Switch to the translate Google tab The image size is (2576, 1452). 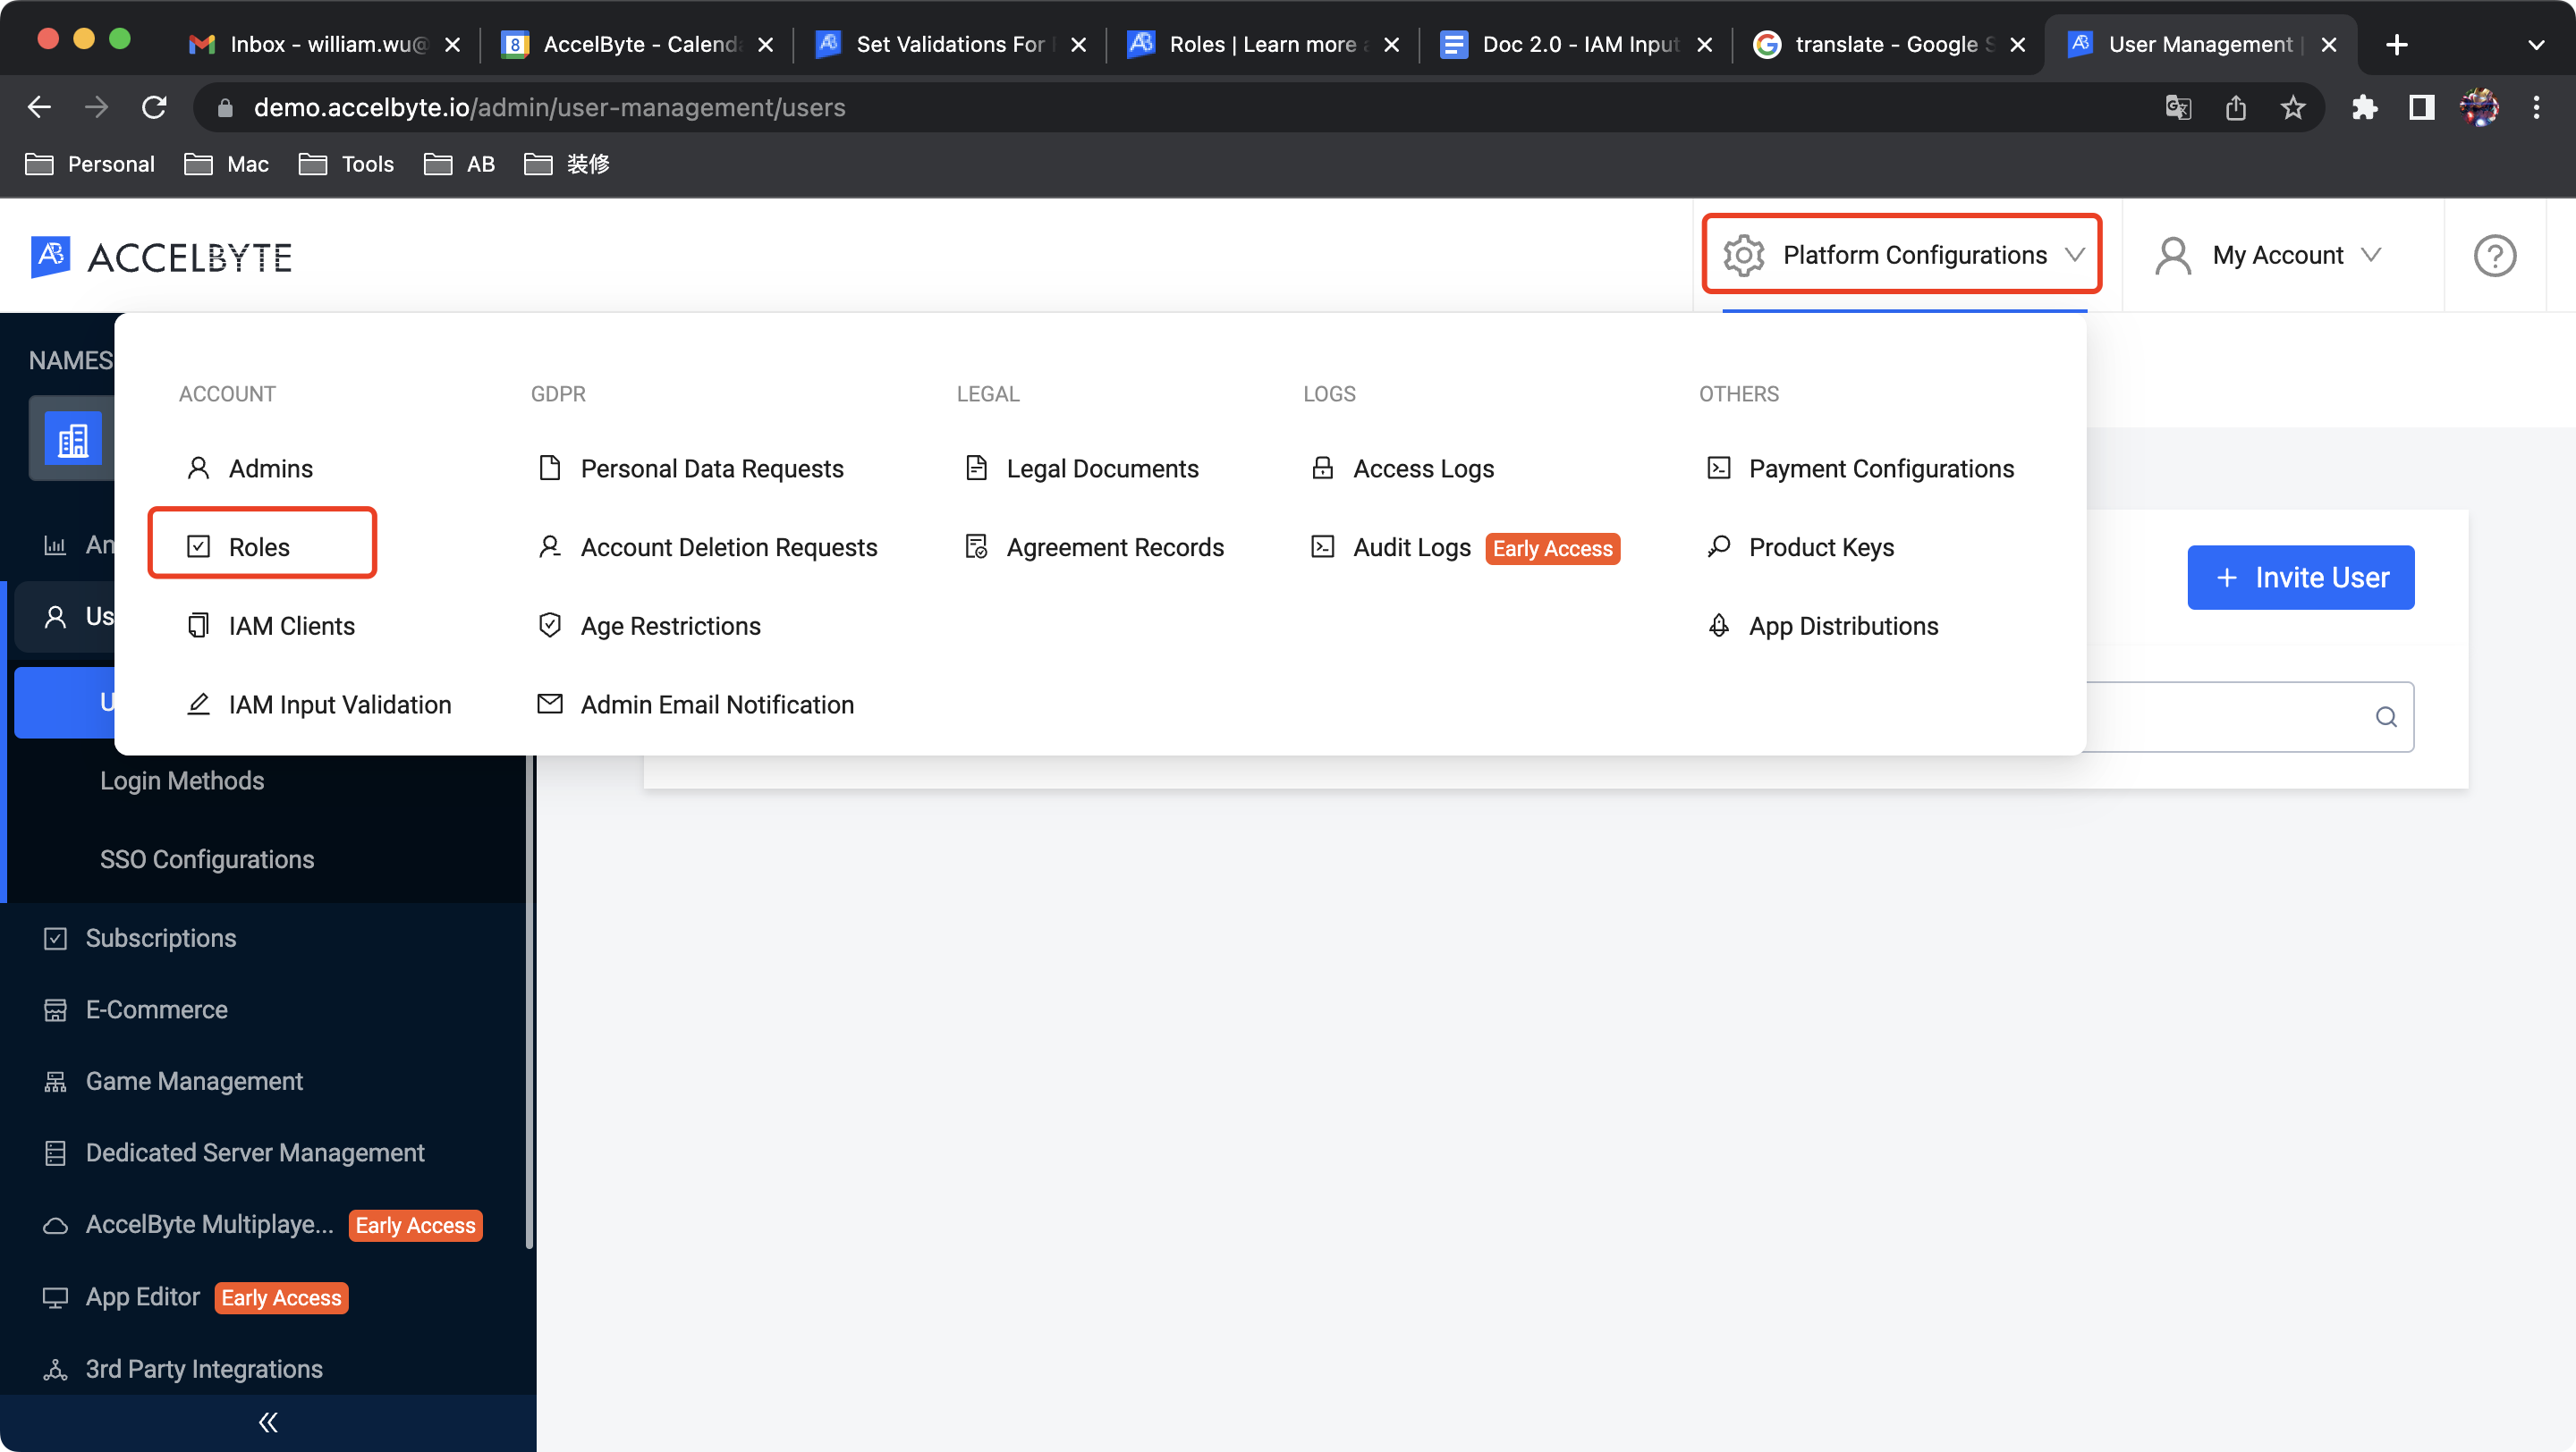(x=1890, y=44)
